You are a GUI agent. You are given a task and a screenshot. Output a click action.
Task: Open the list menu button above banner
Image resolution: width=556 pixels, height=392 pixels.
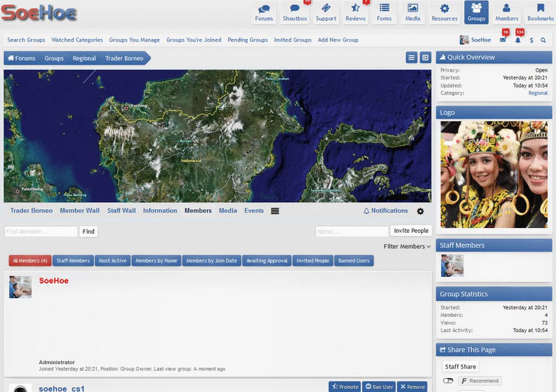coord(411,58)
